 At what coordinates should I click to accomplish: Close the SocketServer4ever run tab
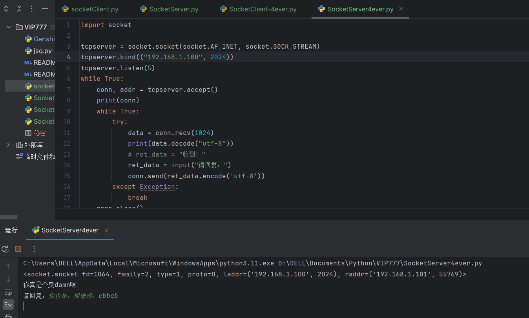[x=106, y=230]
